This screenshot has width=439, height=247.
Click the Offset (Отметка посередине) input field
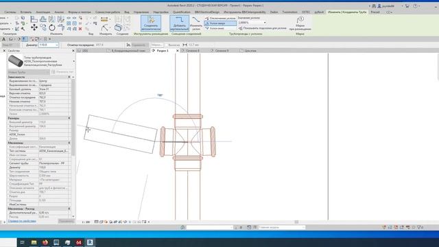pos(108,45)
